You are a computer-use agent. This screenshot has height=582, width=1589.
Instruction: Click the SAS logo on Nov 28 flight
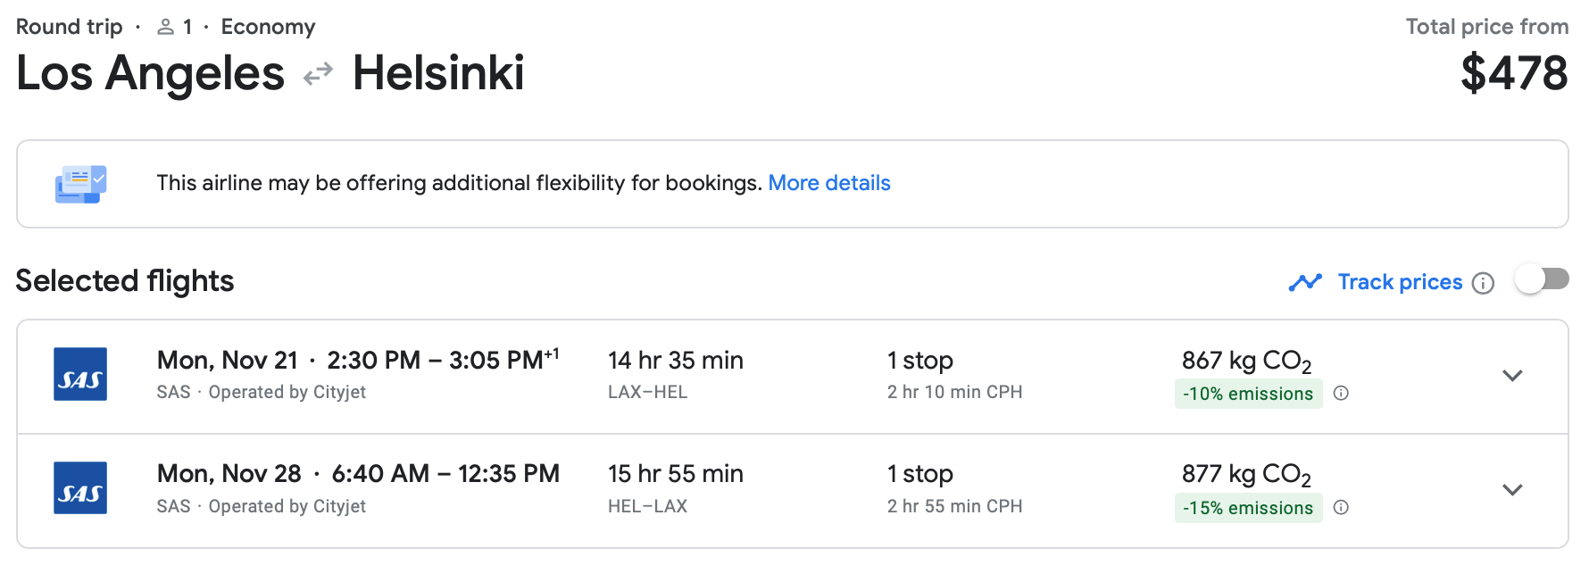click(x=80, y=488)
